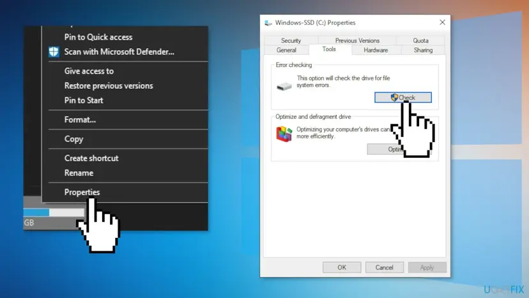
Task: Click the 'This option will check the drive' text
Action: pos(343,81)
